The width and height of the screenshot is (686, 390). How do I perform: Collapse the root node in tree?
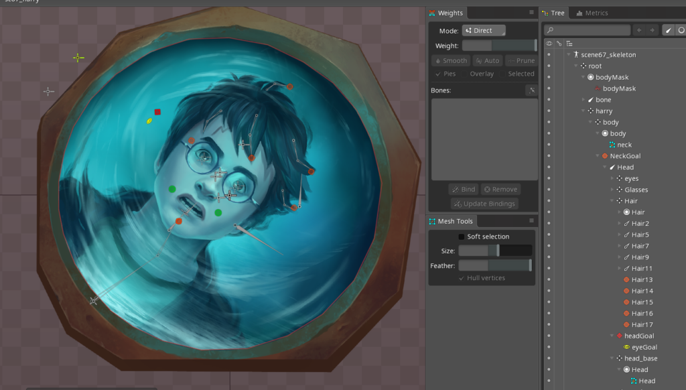point(575,66)
